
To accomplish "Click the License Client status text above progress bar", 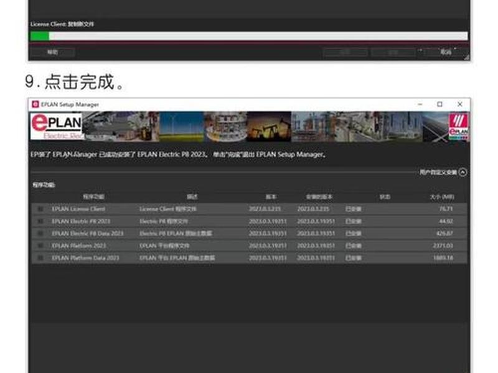I will (x=62, y=24).
